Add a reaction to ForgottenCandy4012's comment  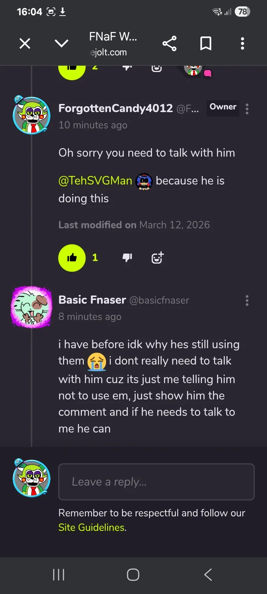[x=158, y=258]
